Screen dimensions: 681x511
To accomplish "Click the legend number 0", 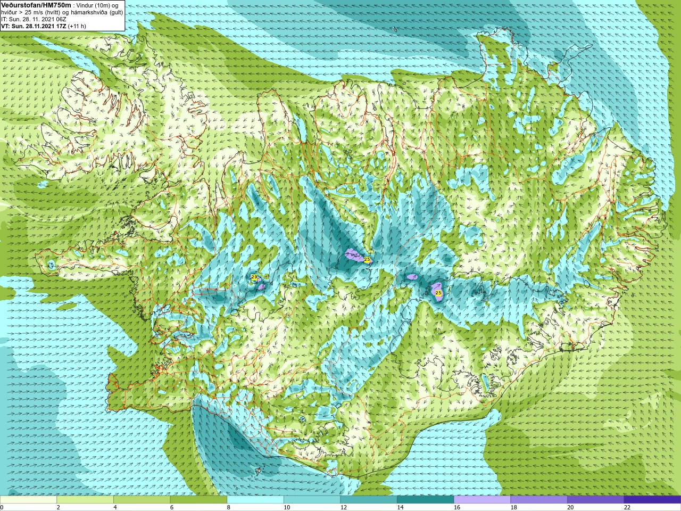I will click(2, 507).
